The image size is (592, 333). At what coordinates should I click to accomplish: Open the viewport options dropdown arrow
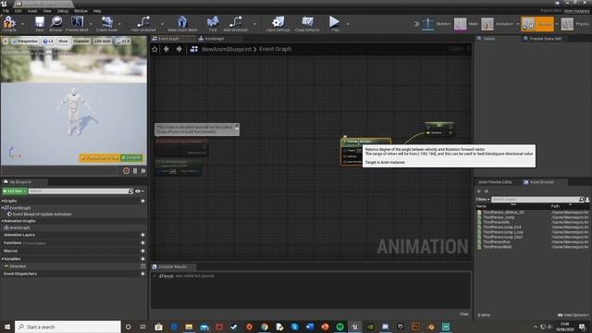click(6, 41)
